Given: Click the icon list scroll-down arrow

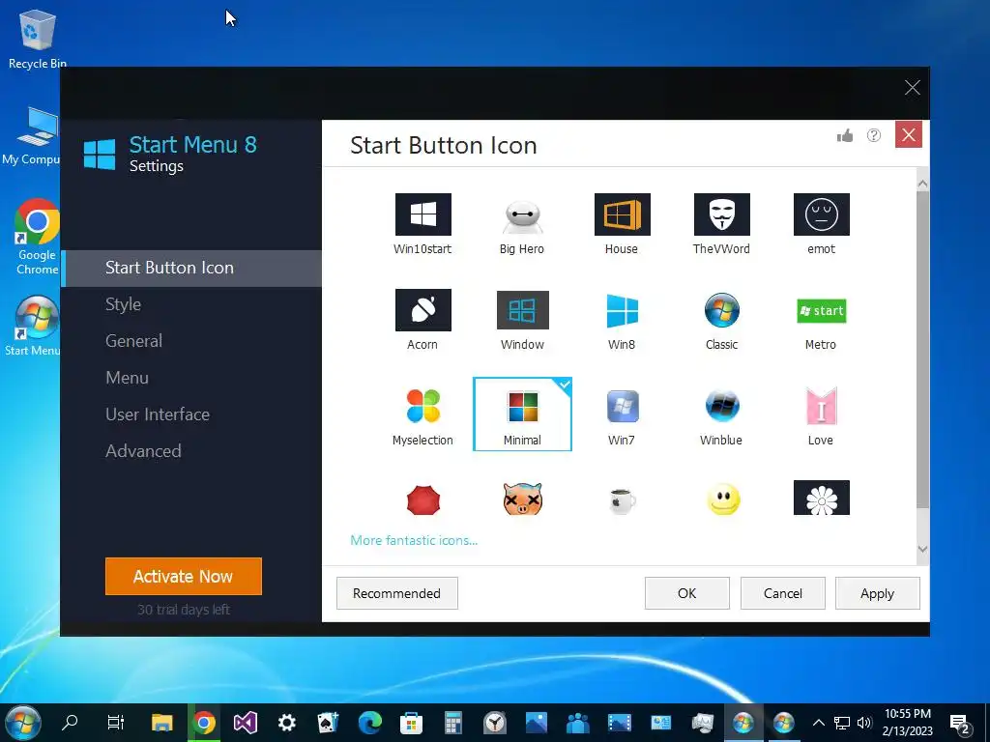Looking at the screenshot, I should click(922, 550).
